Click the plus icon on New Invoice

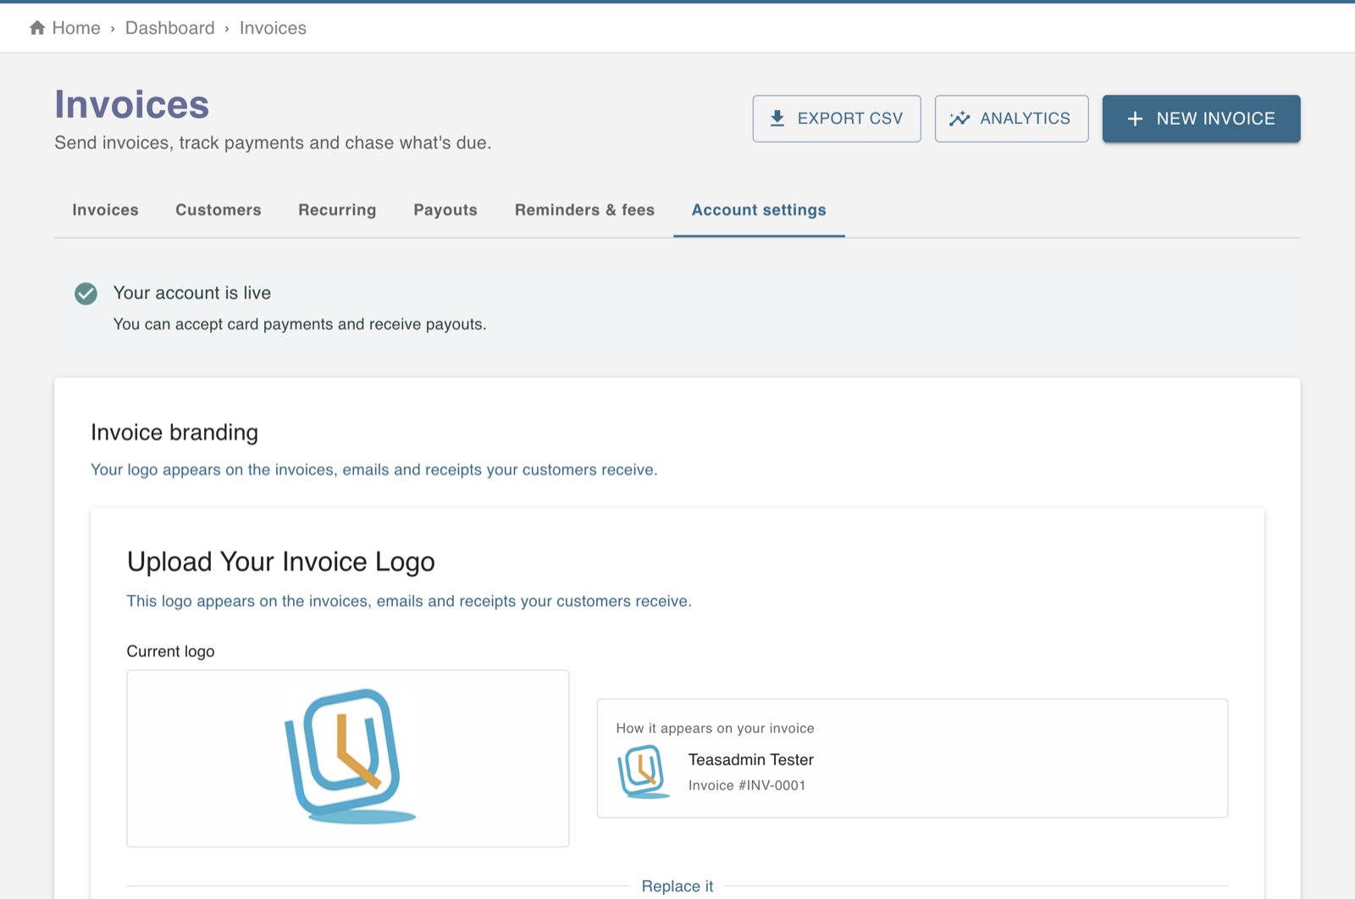(1135, 119)
